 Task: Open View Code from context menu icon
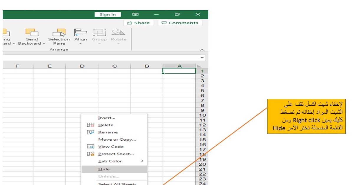pos(90,147)
